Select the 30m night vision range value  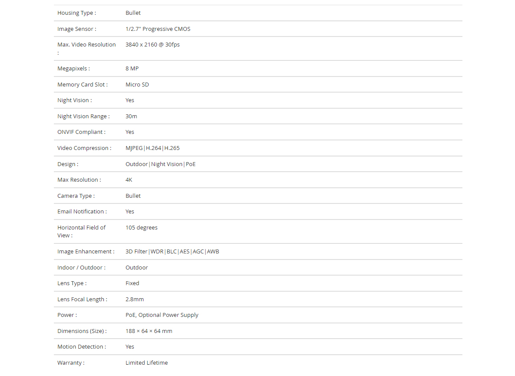[x=131, y=116]
